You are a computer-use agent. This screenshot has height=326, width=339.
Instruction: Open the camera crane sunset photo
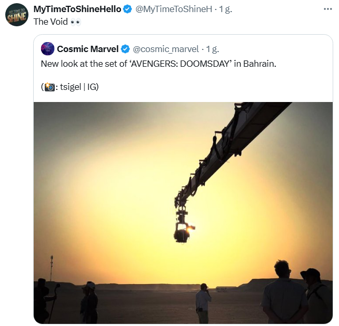[183, 212]
